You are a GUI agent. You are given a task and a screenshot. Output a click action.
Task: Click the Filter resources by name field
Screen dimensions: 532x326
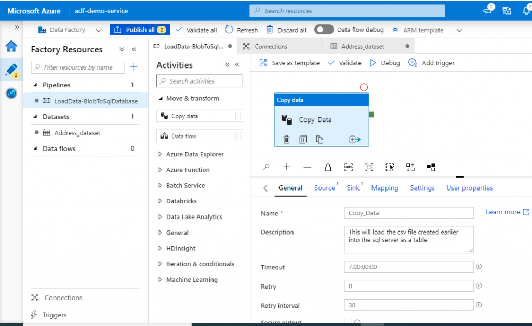(x=78, y=67)
